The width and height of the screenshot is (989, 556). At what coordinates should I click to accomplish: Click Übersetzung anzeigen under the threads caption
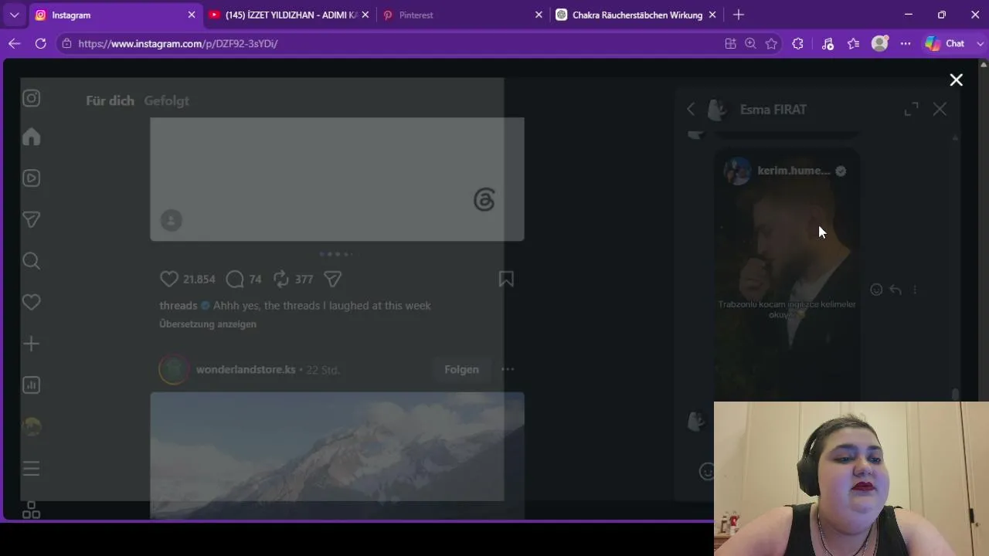(x=208, y=324)
